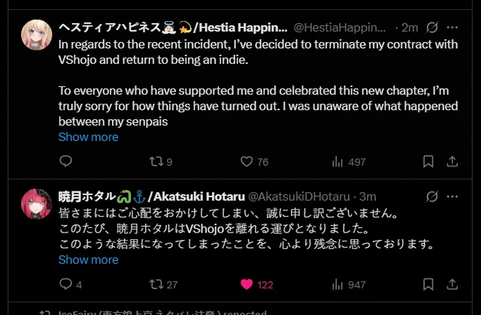Expand Hestia's post with Show more
Screen dimensions: 481x315
tap(88, 136)
